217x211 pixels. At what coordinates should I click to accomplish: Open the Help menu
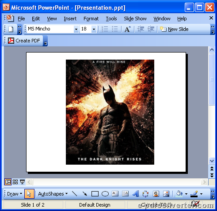pos(182,19)
